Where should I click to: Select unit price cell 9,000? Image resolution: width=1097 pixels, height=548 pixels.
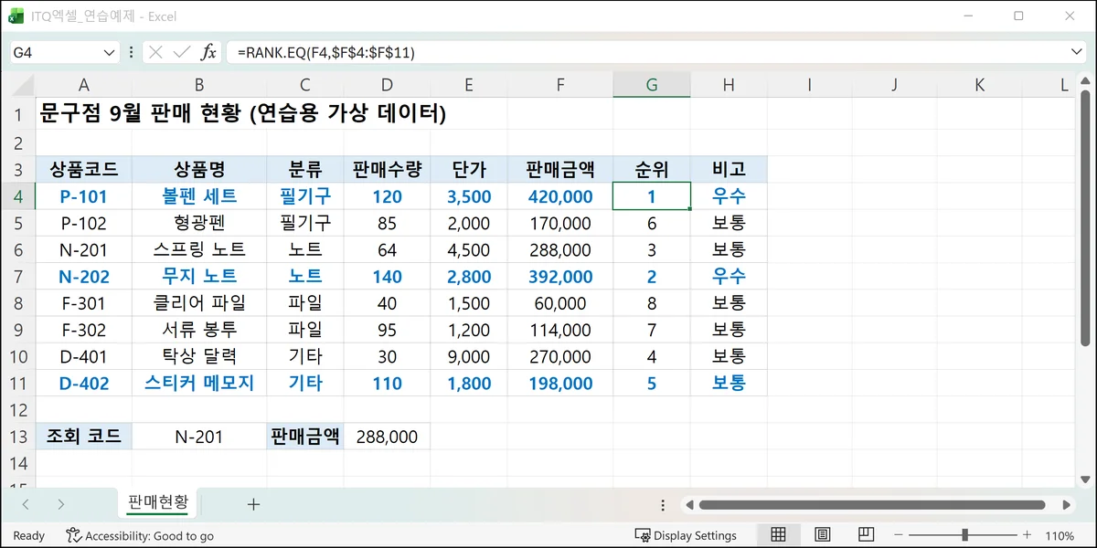tap(469, 356)
